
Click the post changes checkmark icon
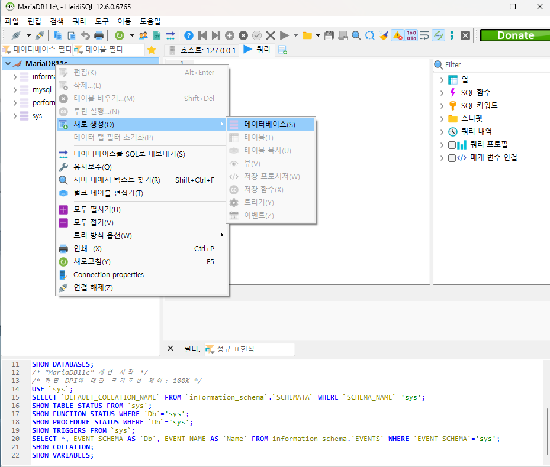tap(257, 35)
